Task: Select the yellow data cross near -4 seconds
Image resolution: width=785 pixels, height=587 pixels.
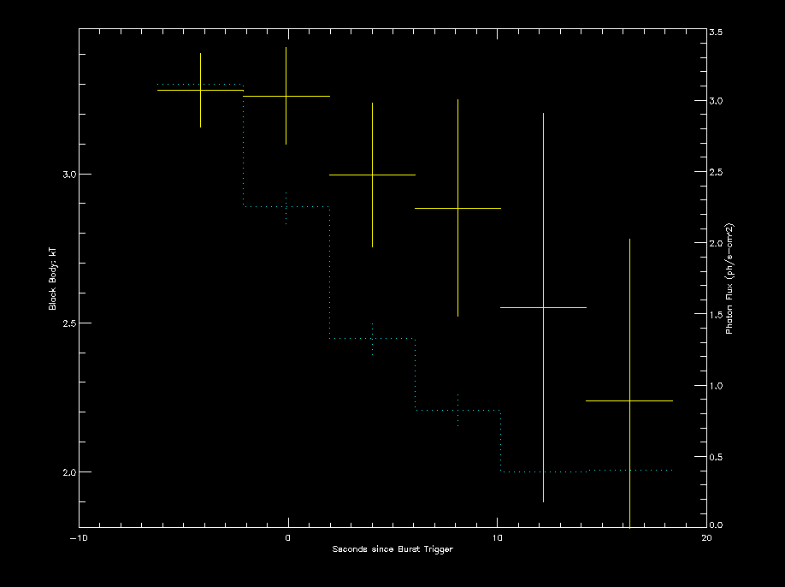Action: [x=200, y=90]
